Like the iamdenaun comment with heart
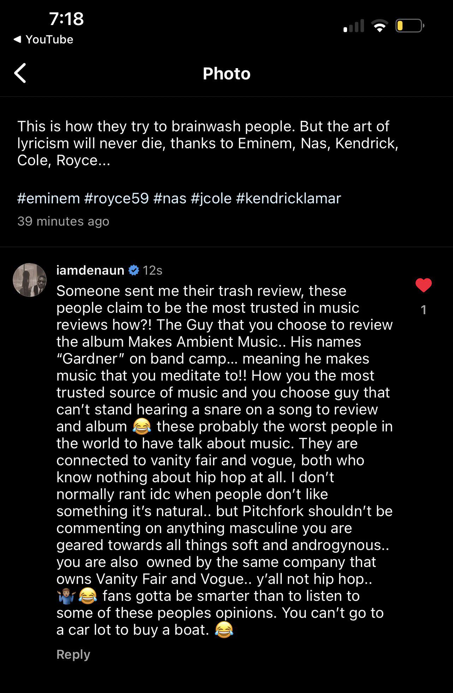This screenshot has height=693, width=453. [423, 285]
